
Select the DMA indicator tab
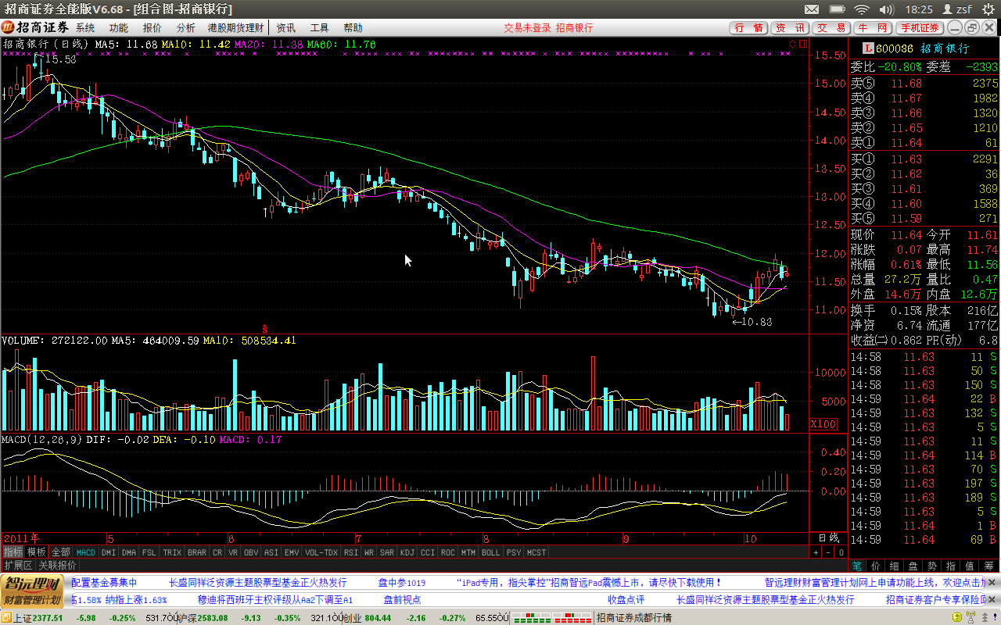pos(129,552)
